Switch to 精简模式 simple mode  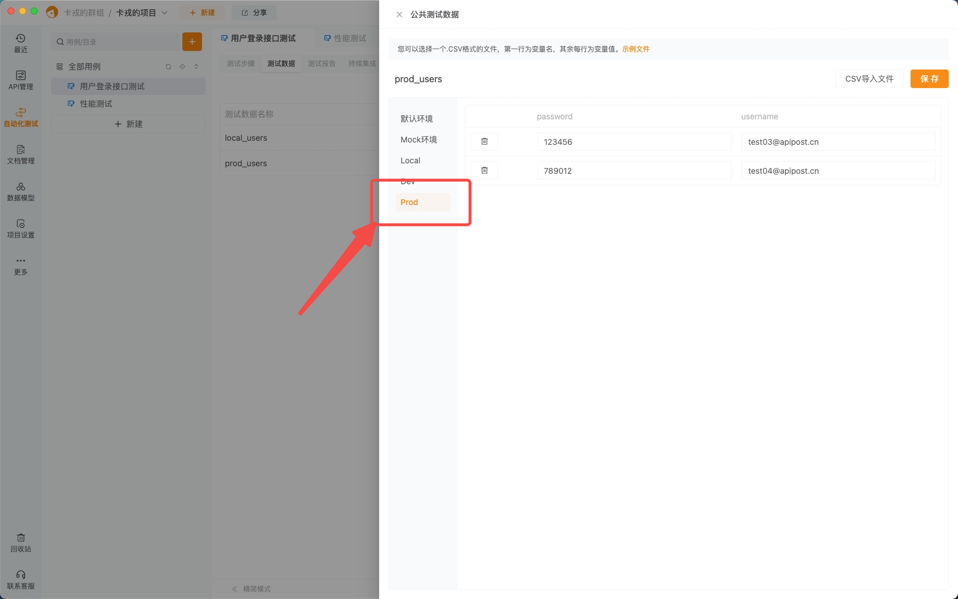(257, 589)
